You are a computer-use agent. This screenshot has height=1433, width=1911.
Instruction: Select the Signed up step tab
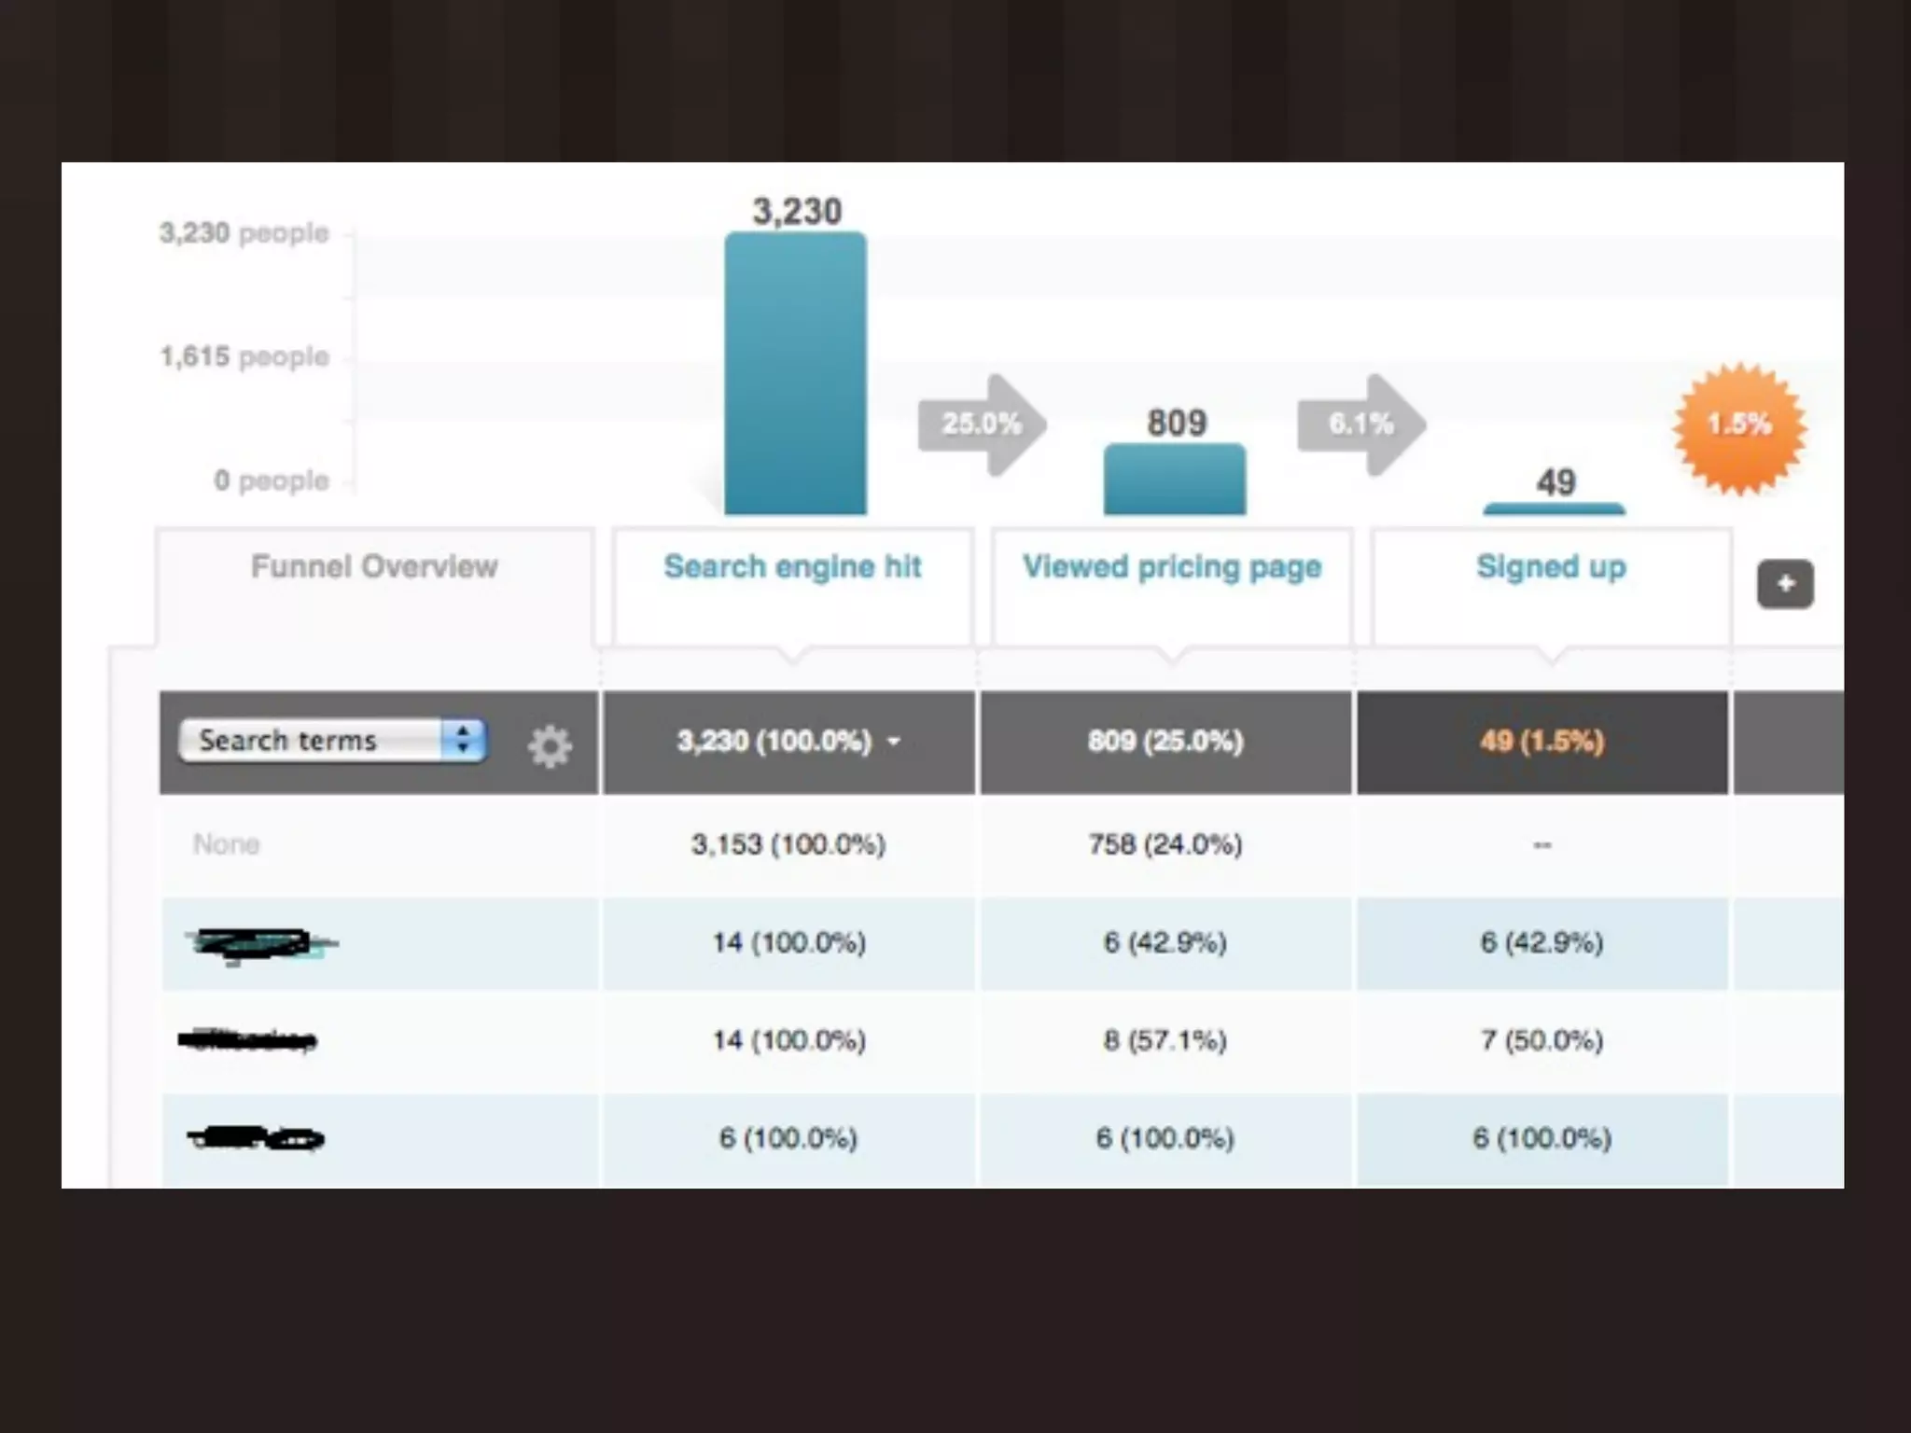1551,567
